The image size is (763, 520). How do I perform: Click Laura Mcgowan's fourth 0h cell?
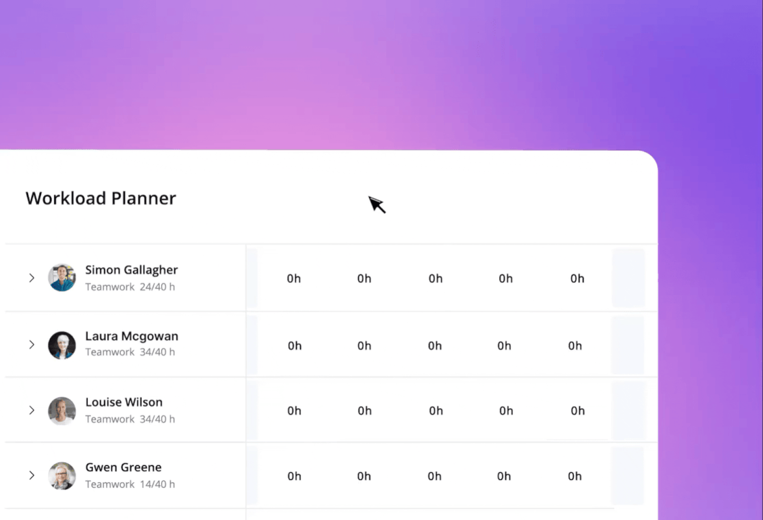coord(504,346)
